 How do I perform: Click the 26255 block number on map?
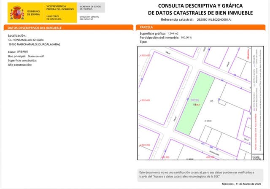(x=194, y=100)
